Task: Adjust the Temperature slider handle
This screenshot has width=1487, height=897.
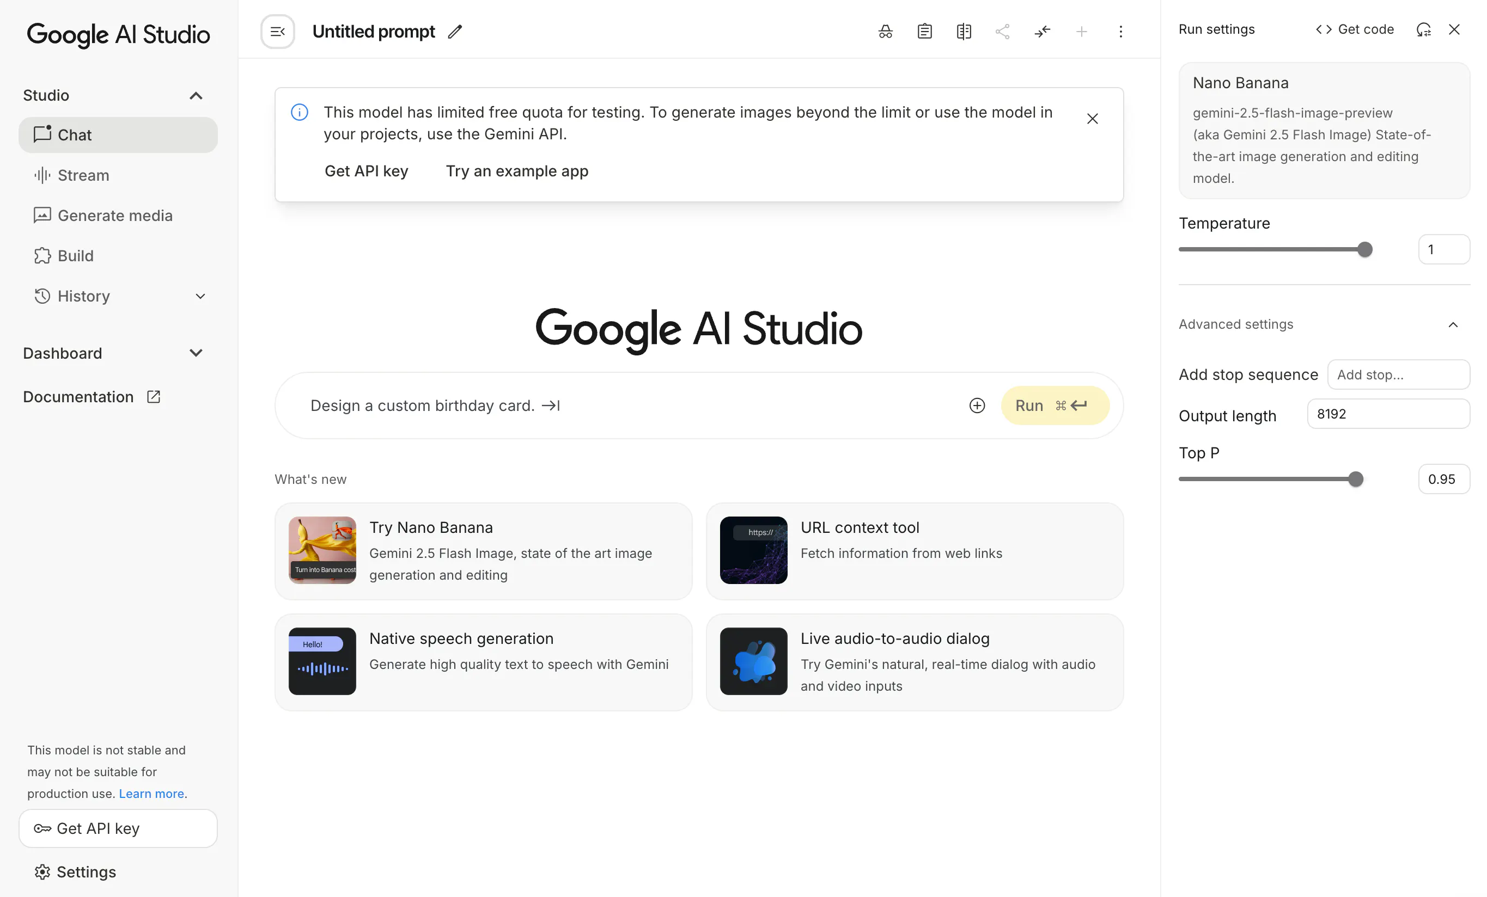Action: (x=1364, y=250)
